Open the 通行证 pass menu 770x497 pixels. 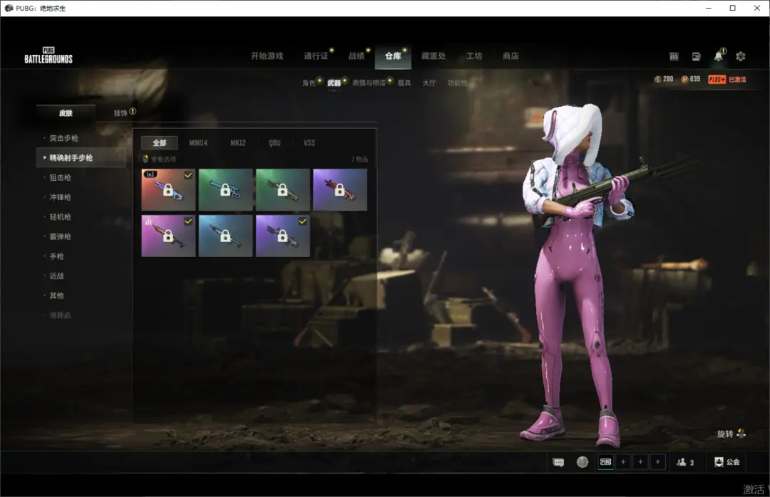(316, 56)
